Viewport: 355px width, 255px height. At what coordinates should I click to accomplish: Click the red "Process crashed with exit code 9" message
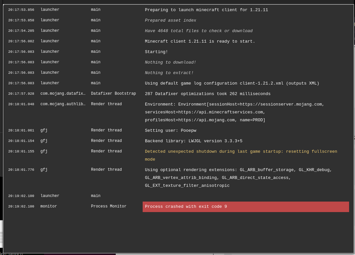186,206
